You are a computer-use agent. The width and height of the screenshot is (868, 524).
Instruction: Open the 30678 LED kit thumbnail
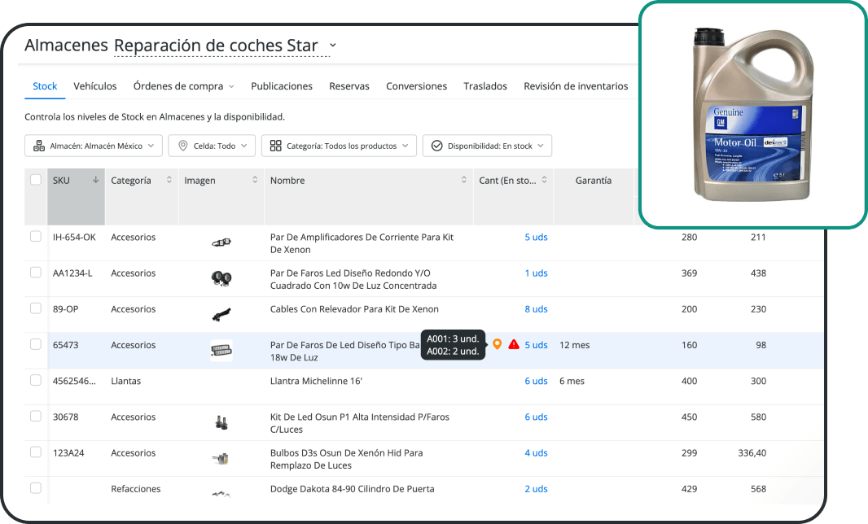click(x=221, y=423)
